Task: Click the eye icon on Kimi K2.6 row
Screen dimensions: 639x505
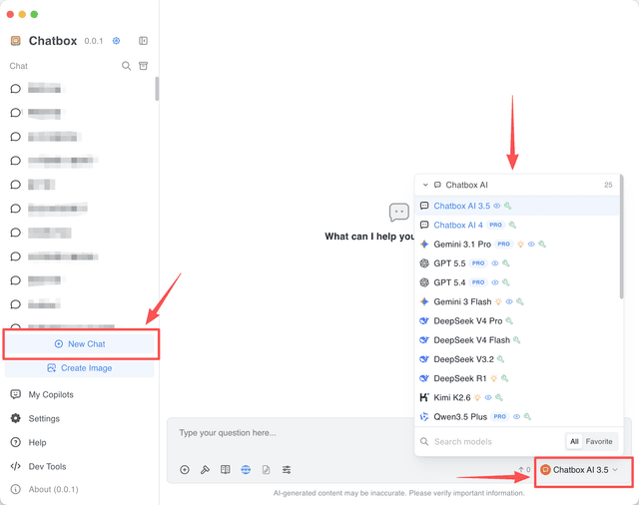Action: tap(488, 397)
